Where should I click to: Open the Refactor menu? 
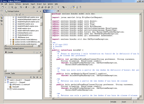click(18, 4)
